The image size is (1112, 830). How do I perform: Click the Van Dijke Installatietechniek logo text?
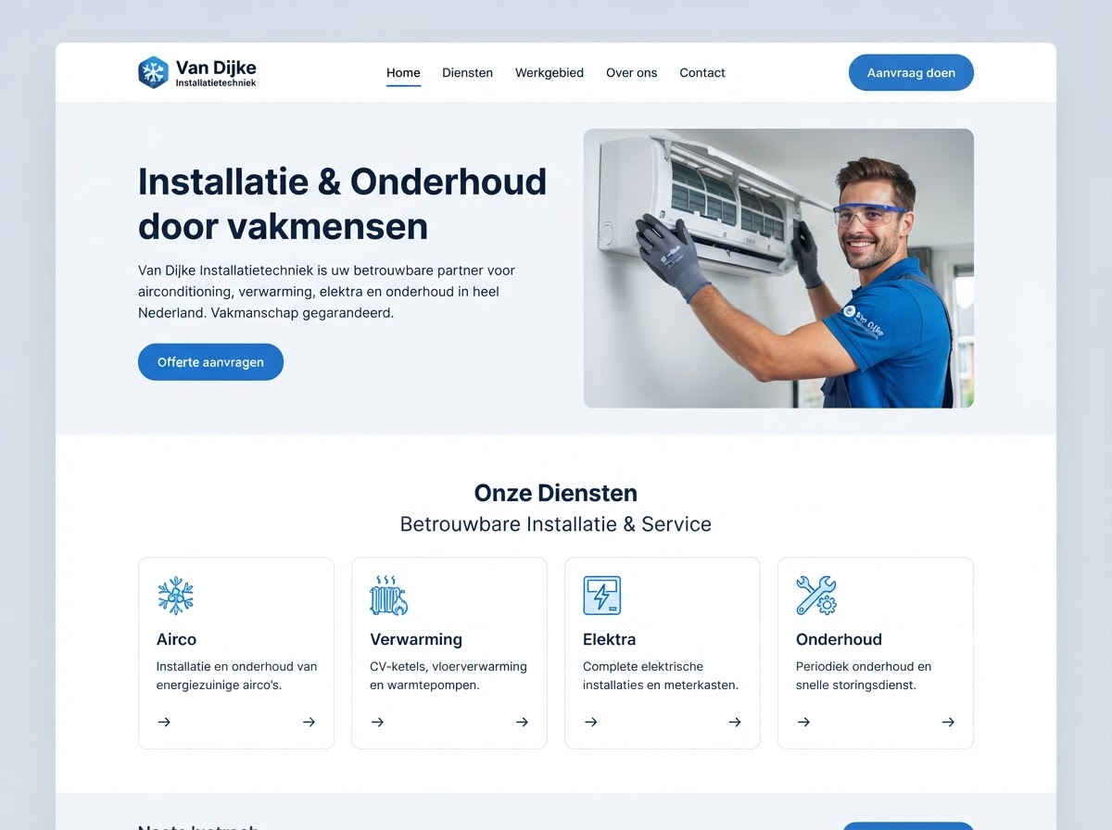click(x=216, y=73)
